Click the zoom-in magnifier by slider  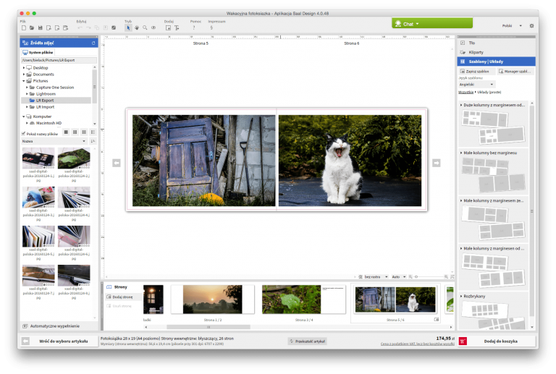click(x=446, y=276)
